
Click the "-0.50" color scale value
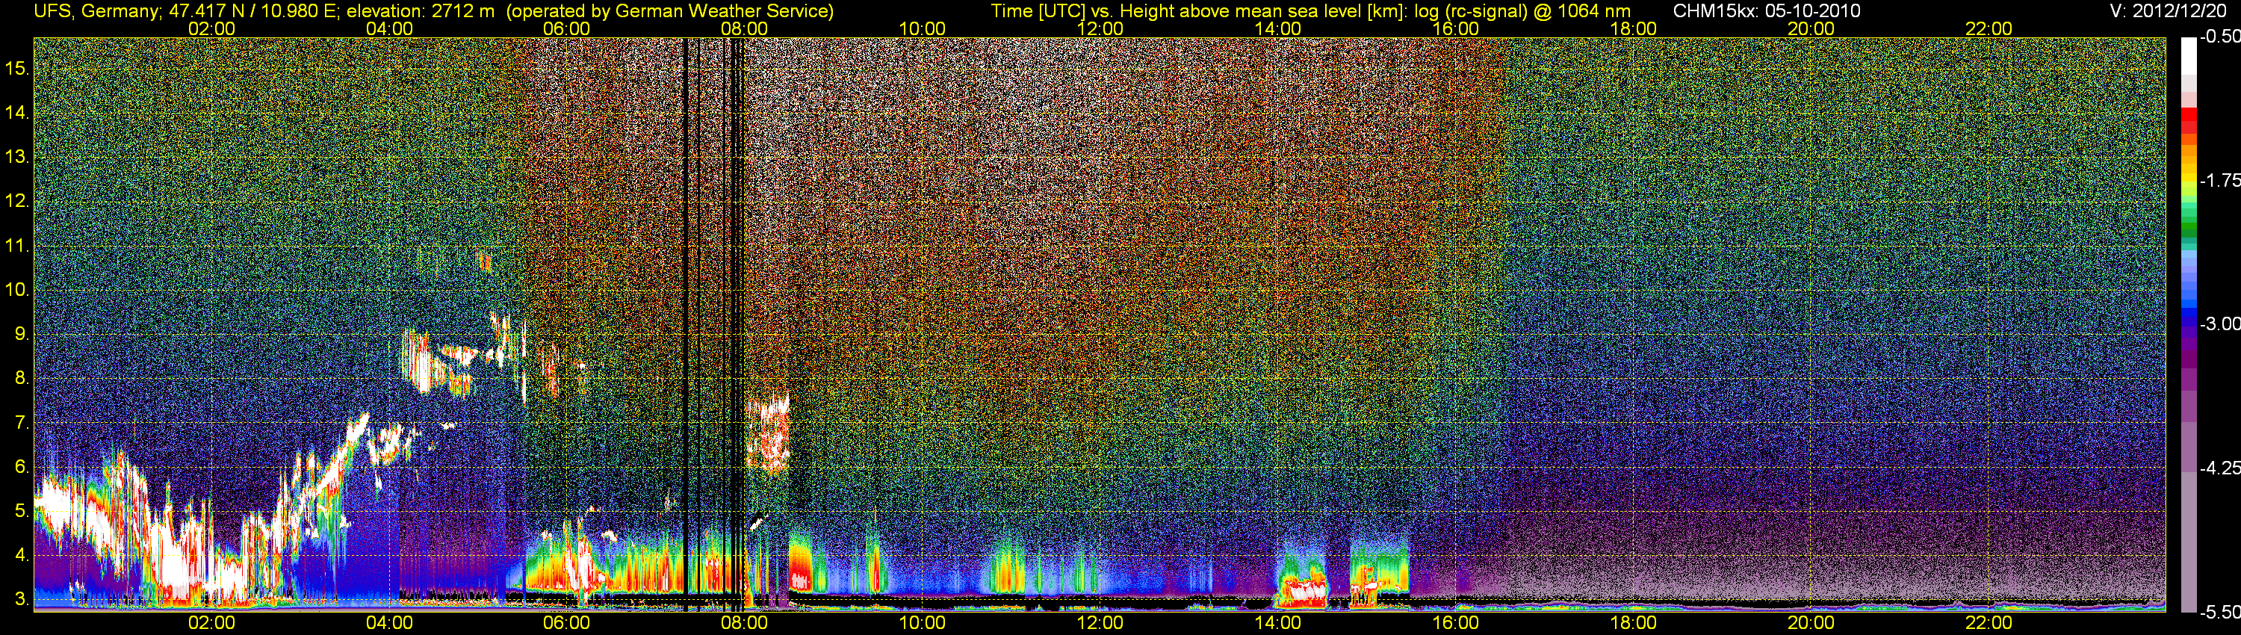(2219, 37)
